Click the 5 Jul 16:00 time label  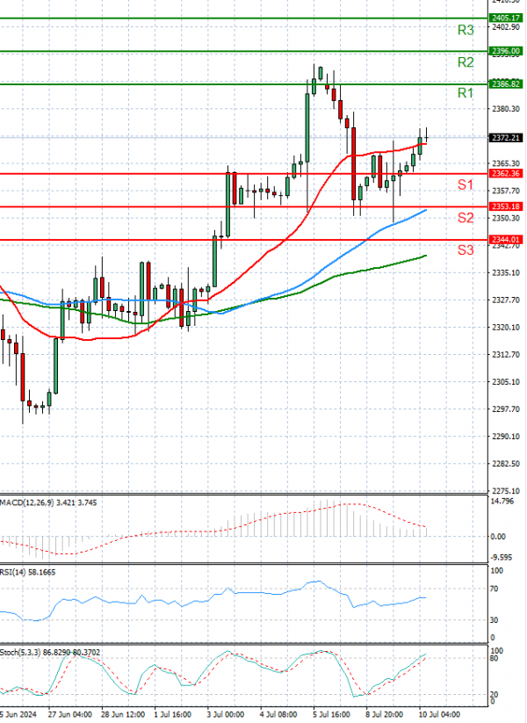point(331,715)
